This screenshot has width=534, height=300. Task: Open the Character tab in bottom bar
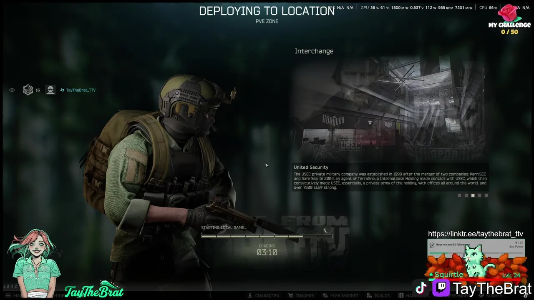point(263,295)
